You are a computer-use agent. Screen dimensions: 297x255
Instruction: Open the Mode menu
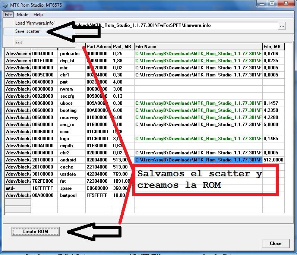pos(22,15)
